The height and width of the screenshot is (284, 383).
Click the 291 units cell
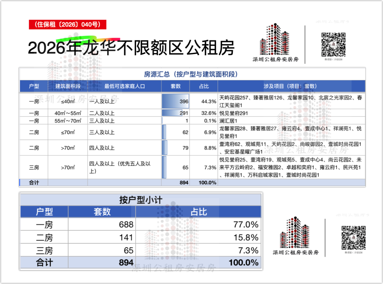176,113
